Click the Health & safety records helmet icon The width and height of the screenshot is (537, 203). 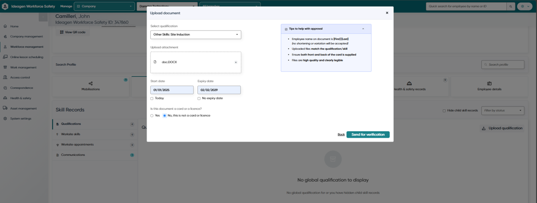[x=409, y=83]
